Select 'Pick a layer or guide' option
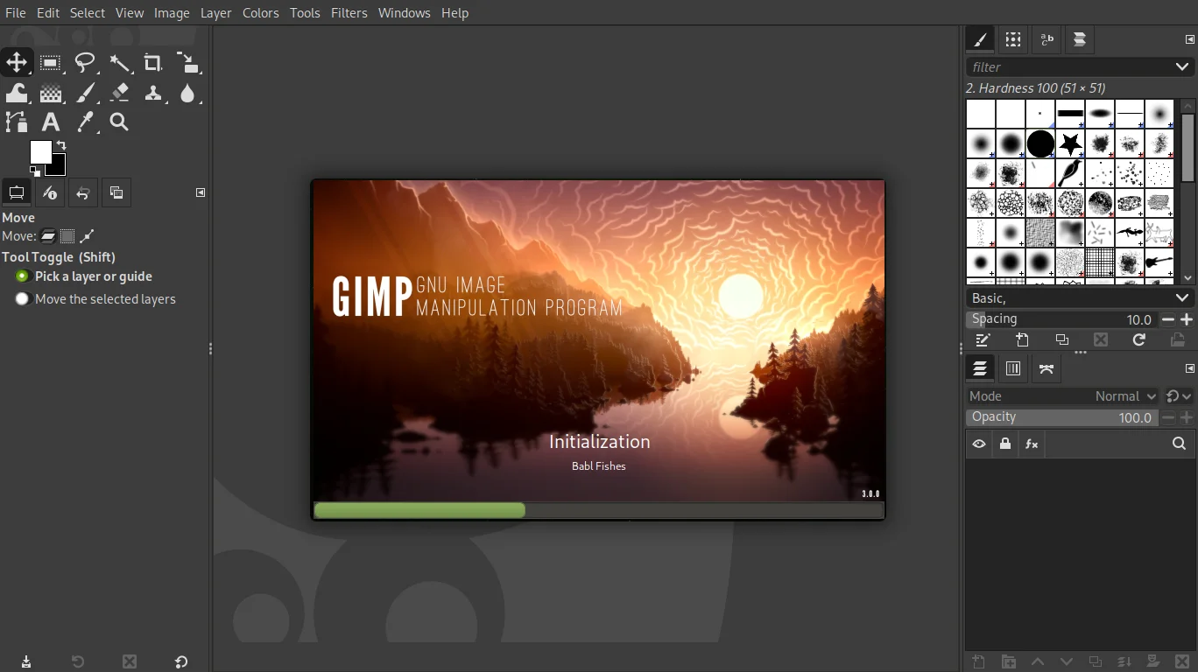This screenshot has width=1198, height=672. pyautogui.click(x=22, y=276)
